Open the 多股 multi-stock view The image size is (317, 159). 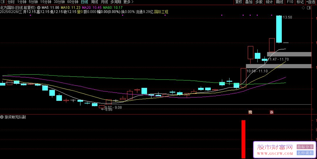(x=259, y=2)
